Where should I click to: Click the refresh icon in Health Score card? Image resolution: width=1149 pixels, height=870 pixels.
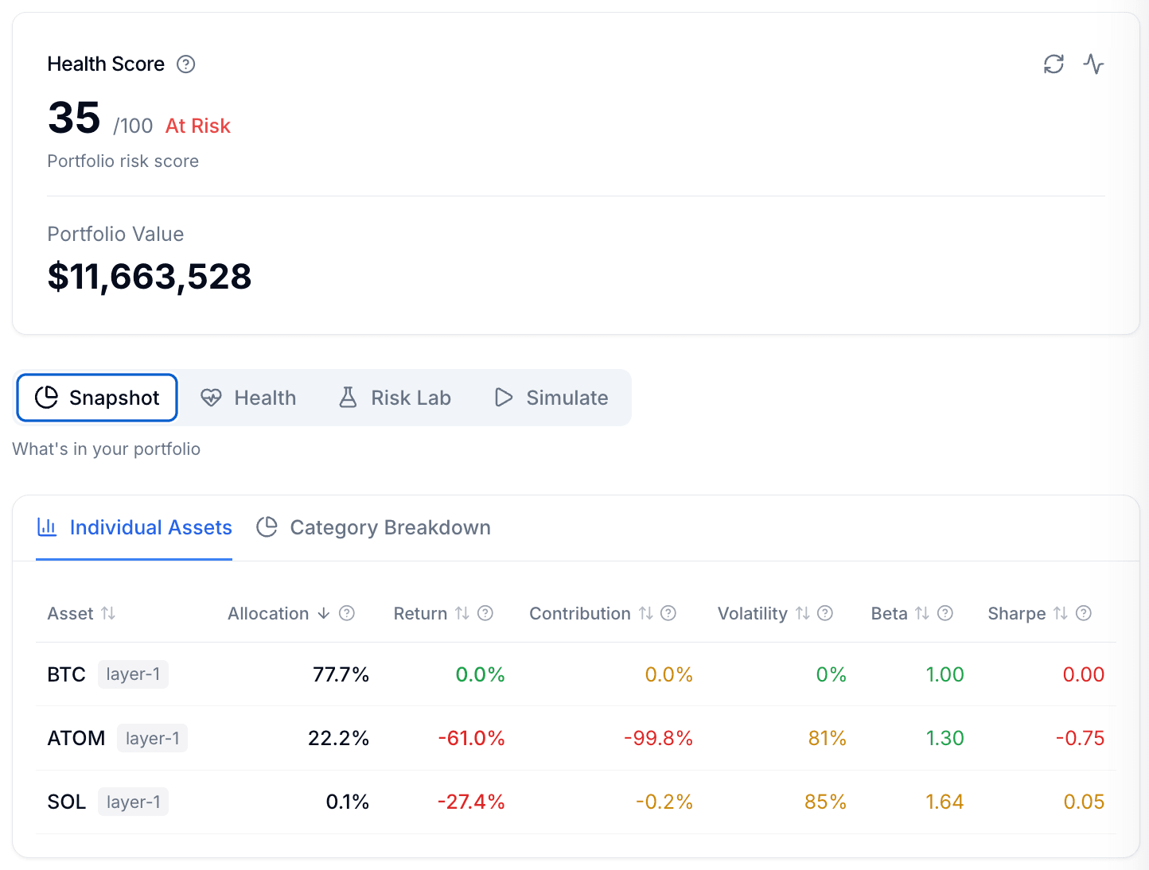(1054, 64)
